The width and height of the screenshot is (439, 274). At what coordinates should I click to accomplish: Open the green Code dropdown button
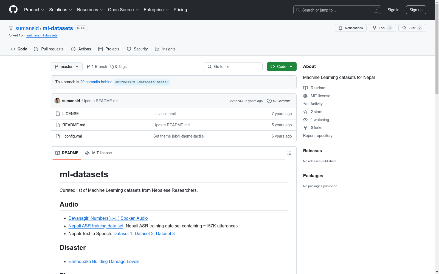[x=282, y=67]
